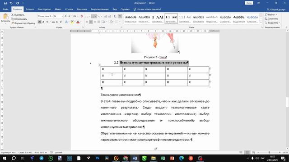The height and width of the screenshot is (162, 289).
Task: Click the vertical scrollbar thumb
Action: (287, 102)
